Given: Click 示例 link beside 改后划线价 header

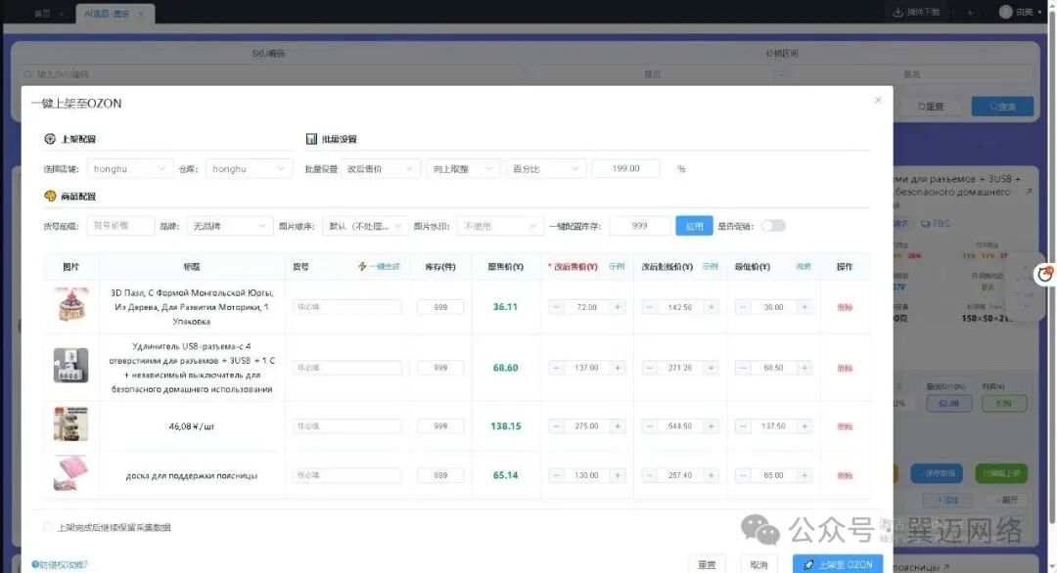Looking at the screenshot, I should coord(710,267).
